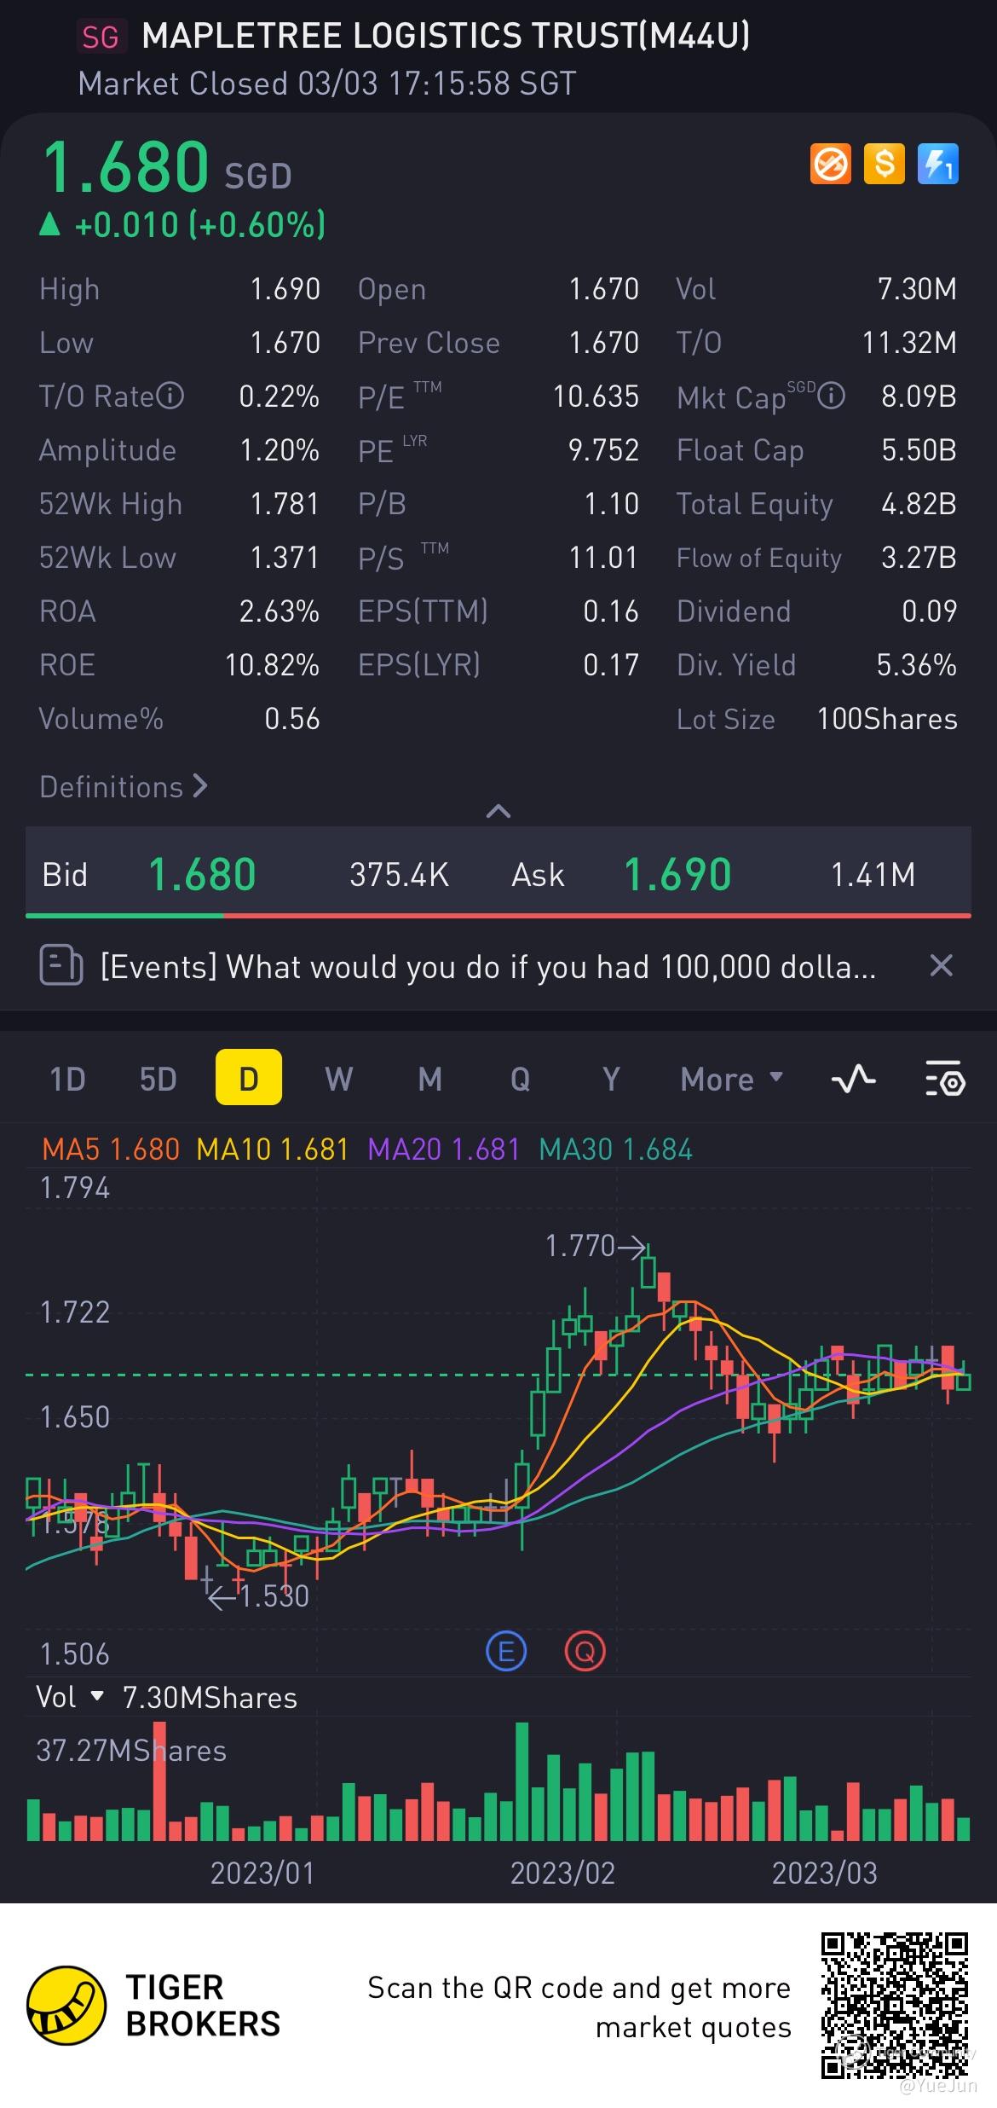
Task: Switch to 1D chart tab
Action: click(67, 1080)
